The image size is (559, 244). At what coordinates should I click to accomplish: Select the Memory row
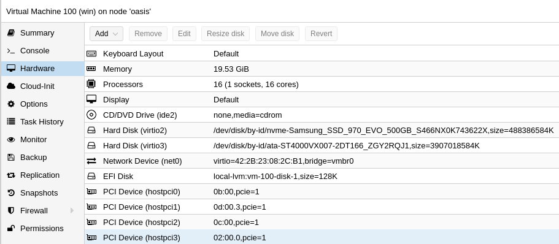pyautogui.click(x=322, y=69)
